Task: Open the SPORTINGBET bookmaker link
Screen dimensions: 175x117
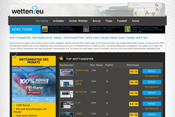Action: click(82, 72)
